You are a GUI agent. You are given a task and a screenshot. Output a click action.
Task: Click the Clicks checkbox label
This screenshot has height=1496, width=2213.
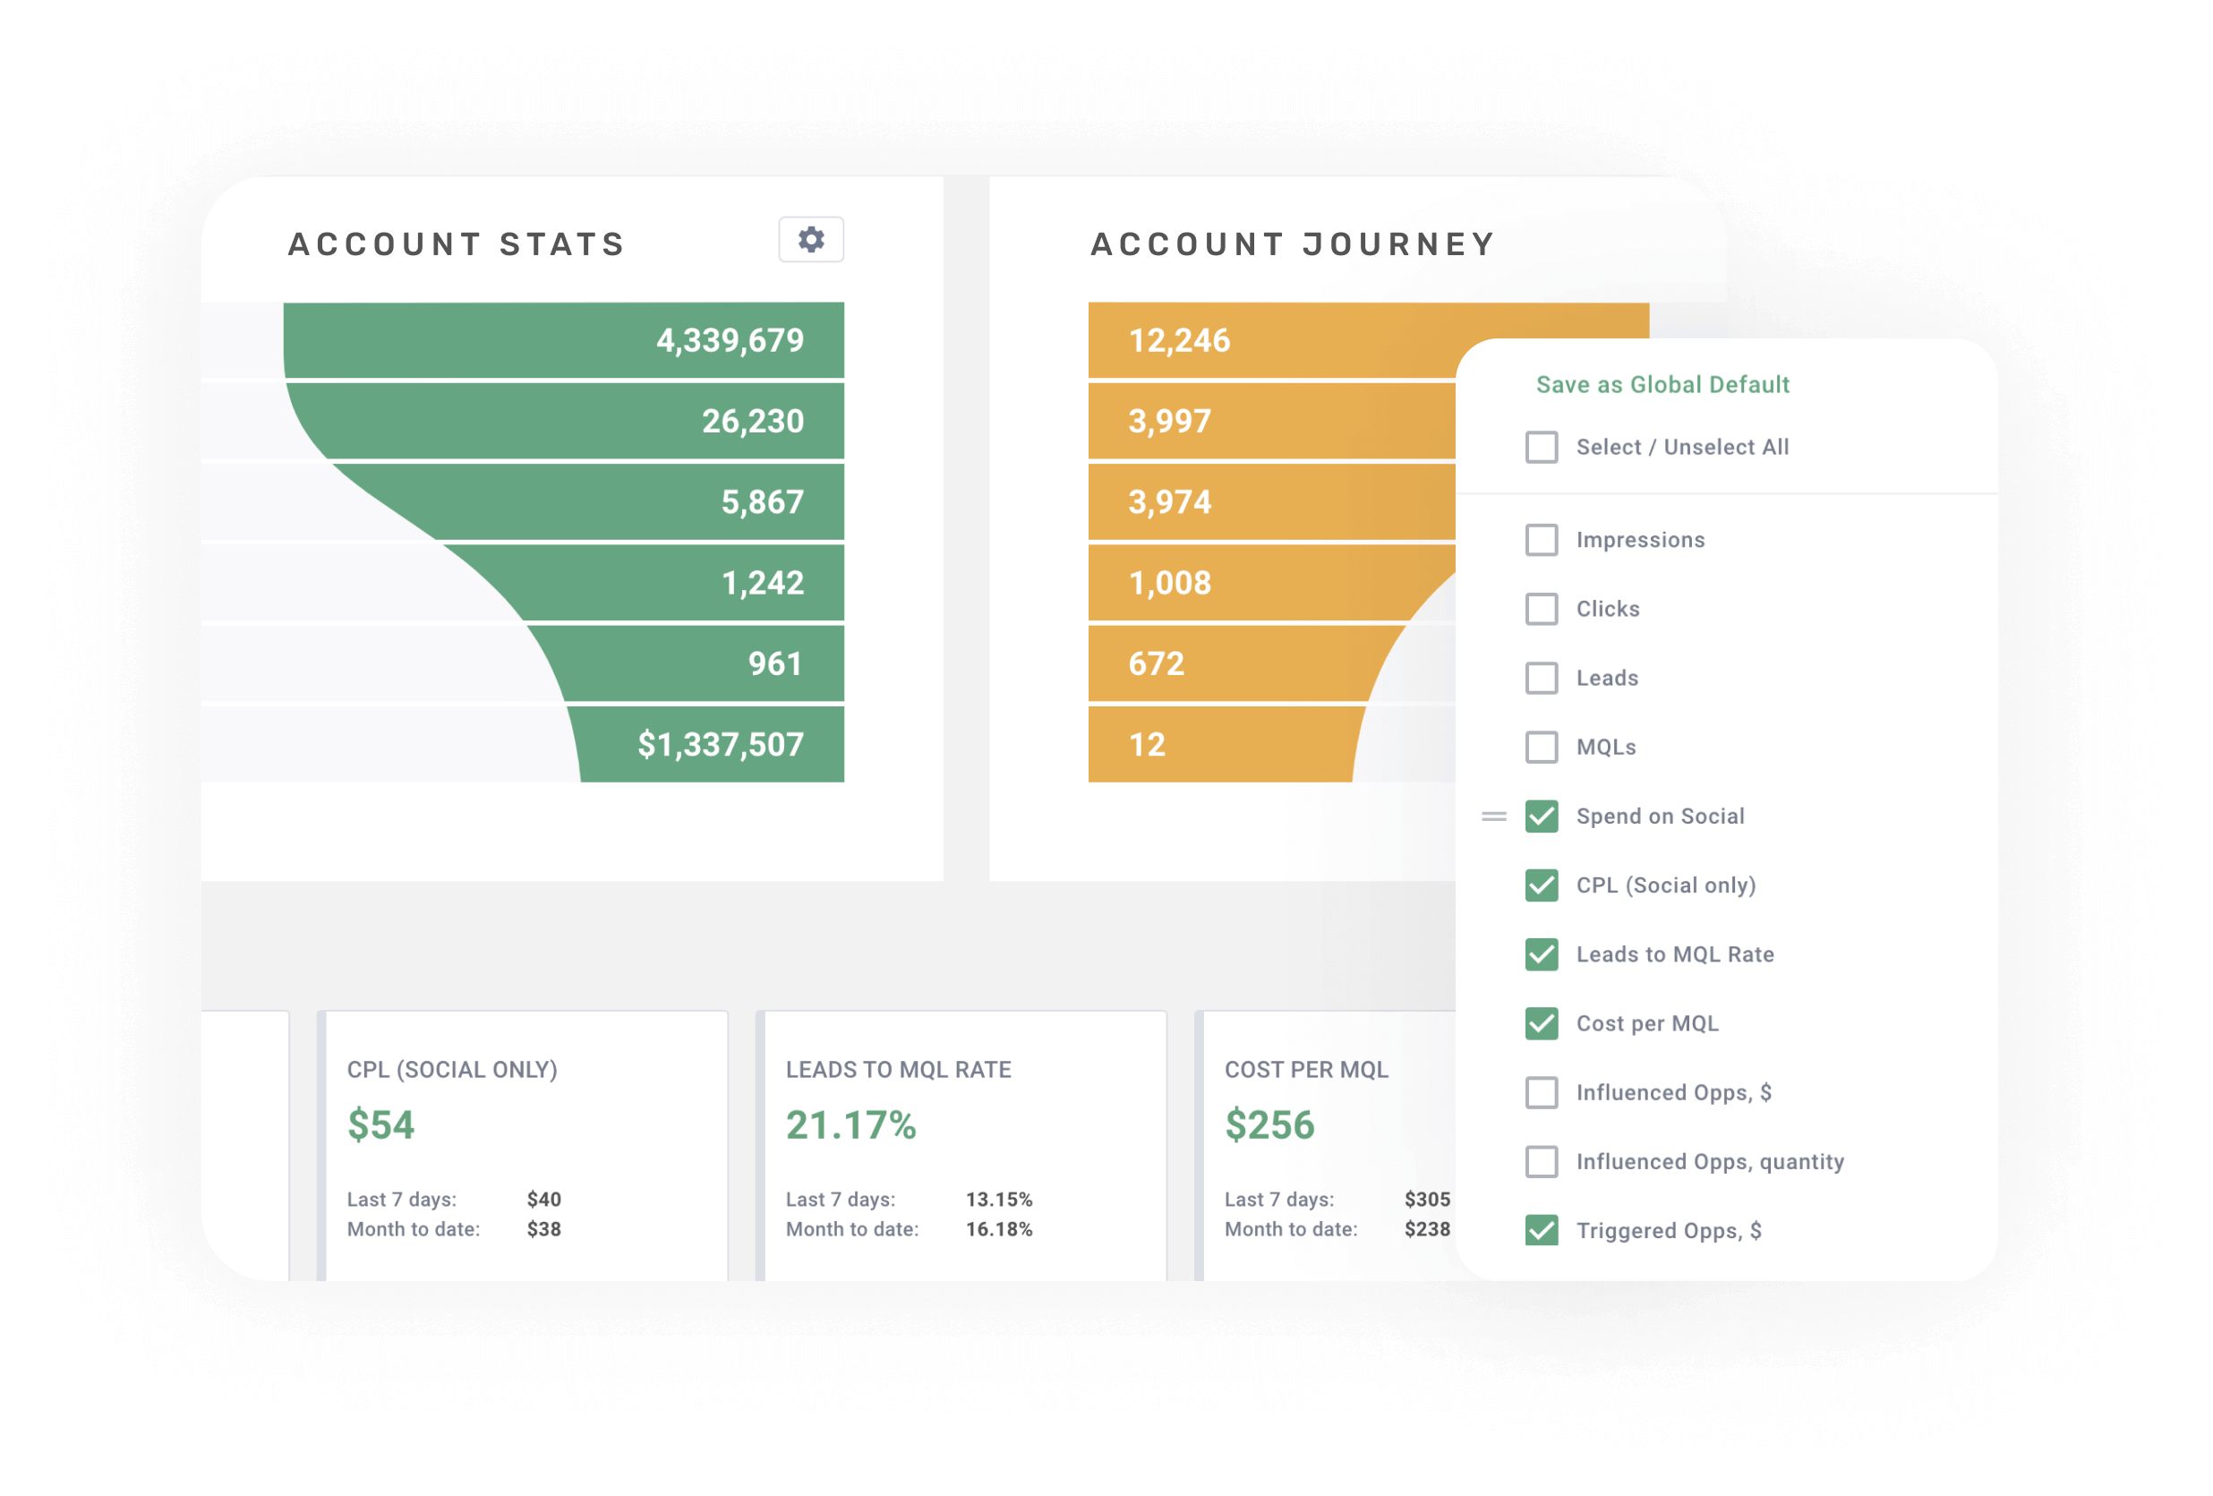1605,608
